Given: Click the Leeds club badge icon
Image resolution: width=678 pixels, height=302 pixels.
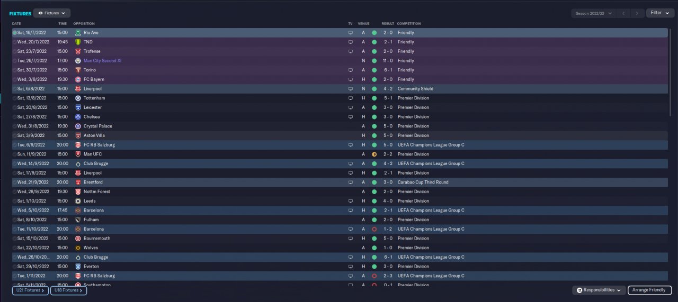Looking at the screenshot, I should (x=78, y=201).
